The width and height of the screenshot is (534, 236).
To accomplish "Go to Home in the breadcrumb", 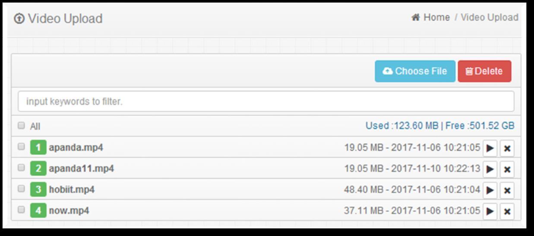I will coord(436,18).
